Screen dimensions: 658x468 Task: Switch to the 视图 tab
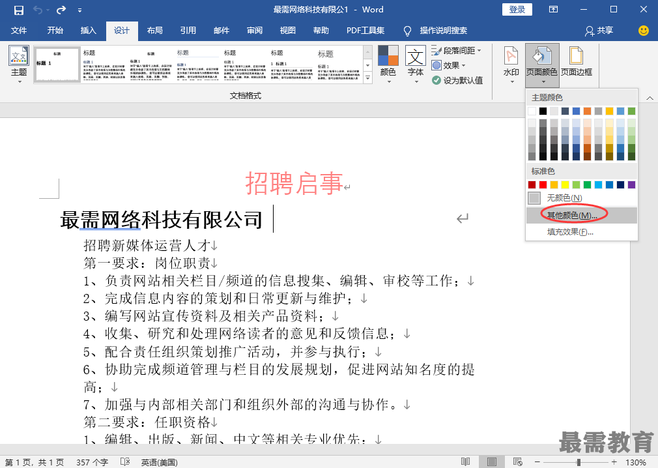click(288, 30)
